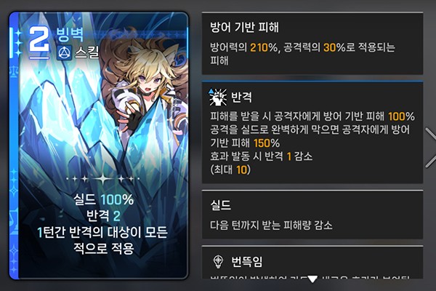The height and width of the screenshot is (291, 436).
Task: Select the 반격 keyword description panel
Action: (x=312, y=132)
